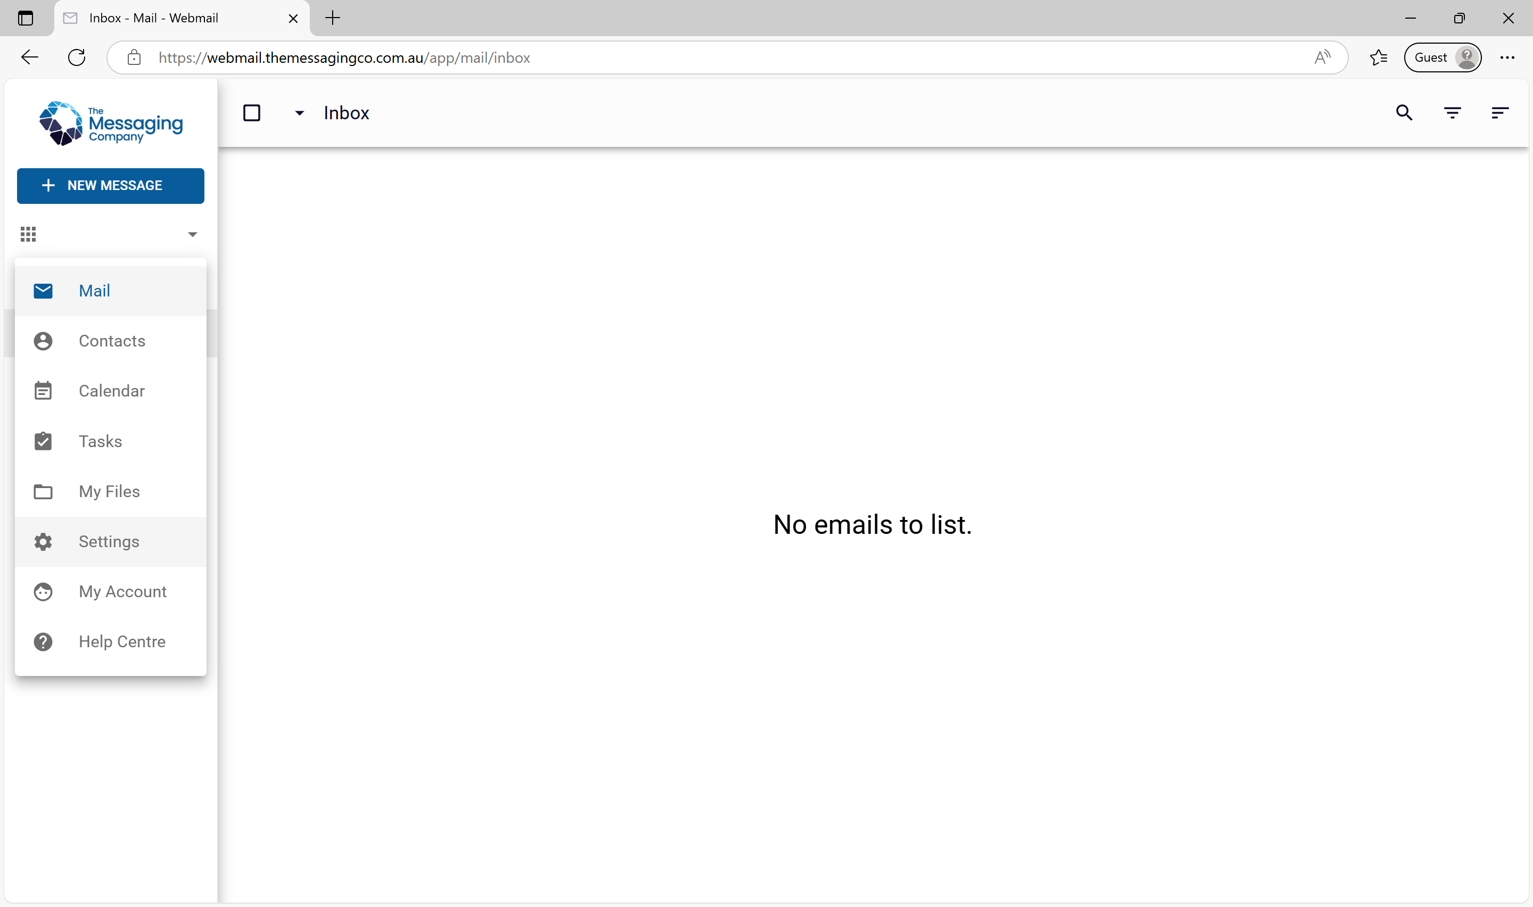This screenshot has height=907, width=1533.
Task: Select Settings in the app menu
Action: [x=111, y=541]
